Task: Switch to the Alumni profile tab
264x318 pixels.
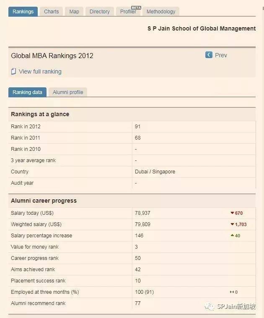Action: [x=68, y=92]
